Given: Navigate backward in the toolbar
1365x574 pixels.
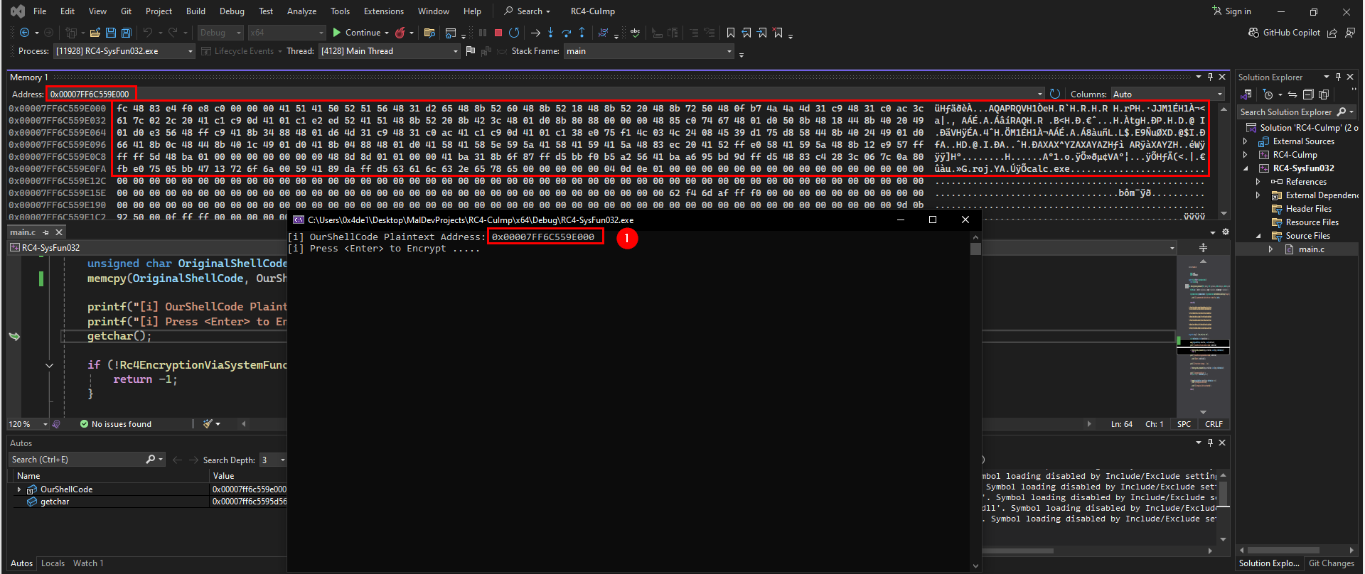Looking at the screenshot, I should coord(24,33).
